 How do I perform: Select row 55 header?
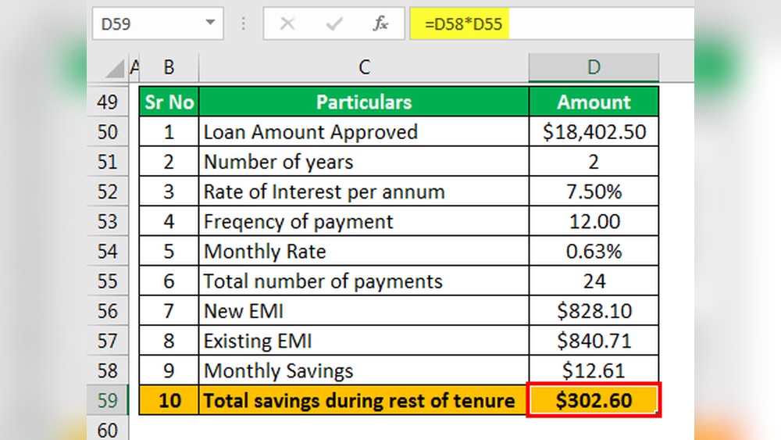click(108, 281)
